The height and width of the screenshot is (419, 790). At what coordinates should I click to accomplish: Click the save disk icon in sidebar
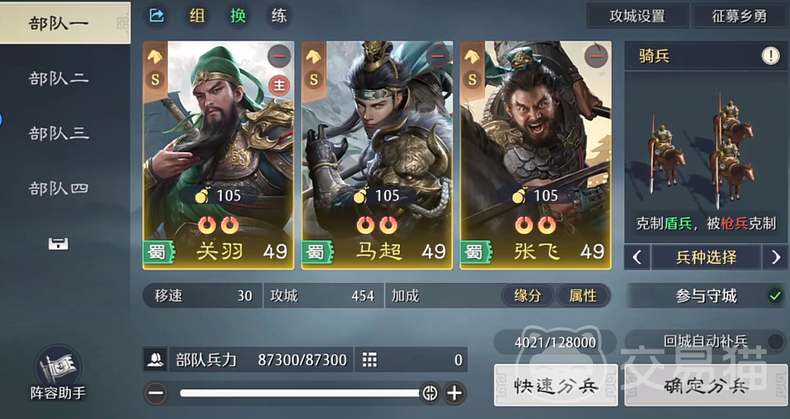(x=58, y=244)
